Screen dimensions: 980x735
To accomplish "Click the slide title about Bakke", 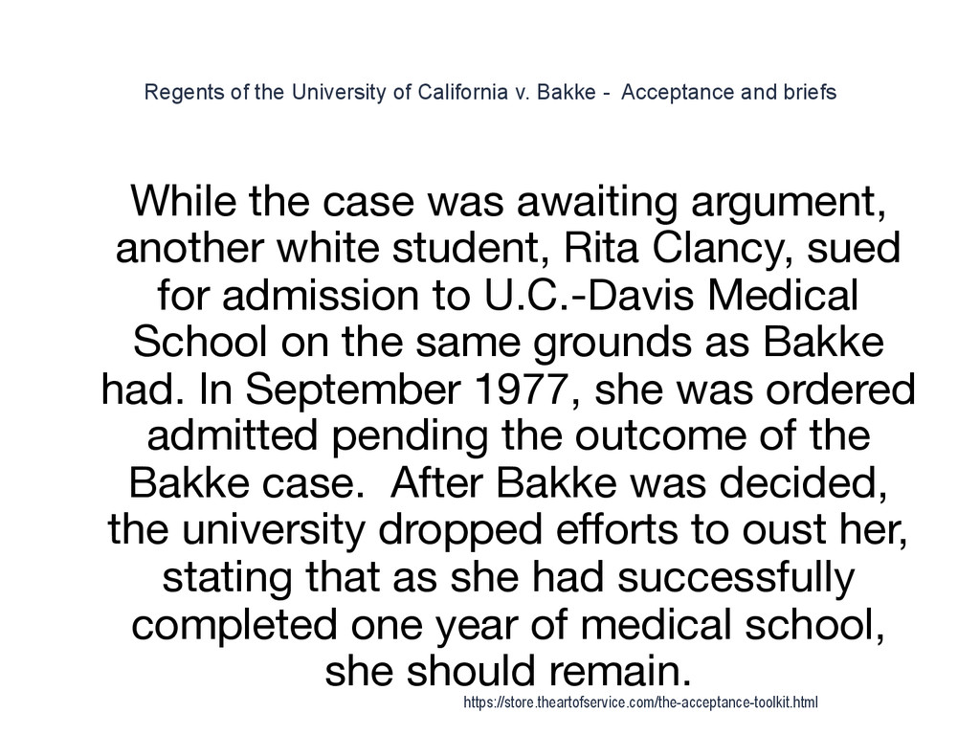I will (x=489, y=93).
